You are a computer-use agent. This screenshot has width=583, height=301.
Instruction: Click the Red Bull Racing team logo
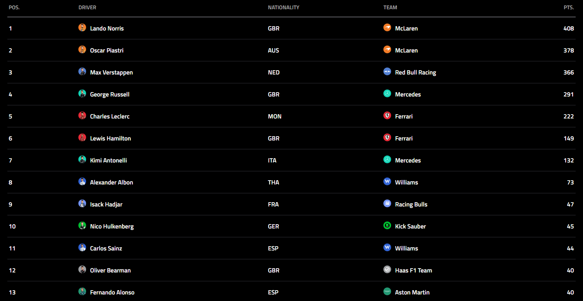387,72
